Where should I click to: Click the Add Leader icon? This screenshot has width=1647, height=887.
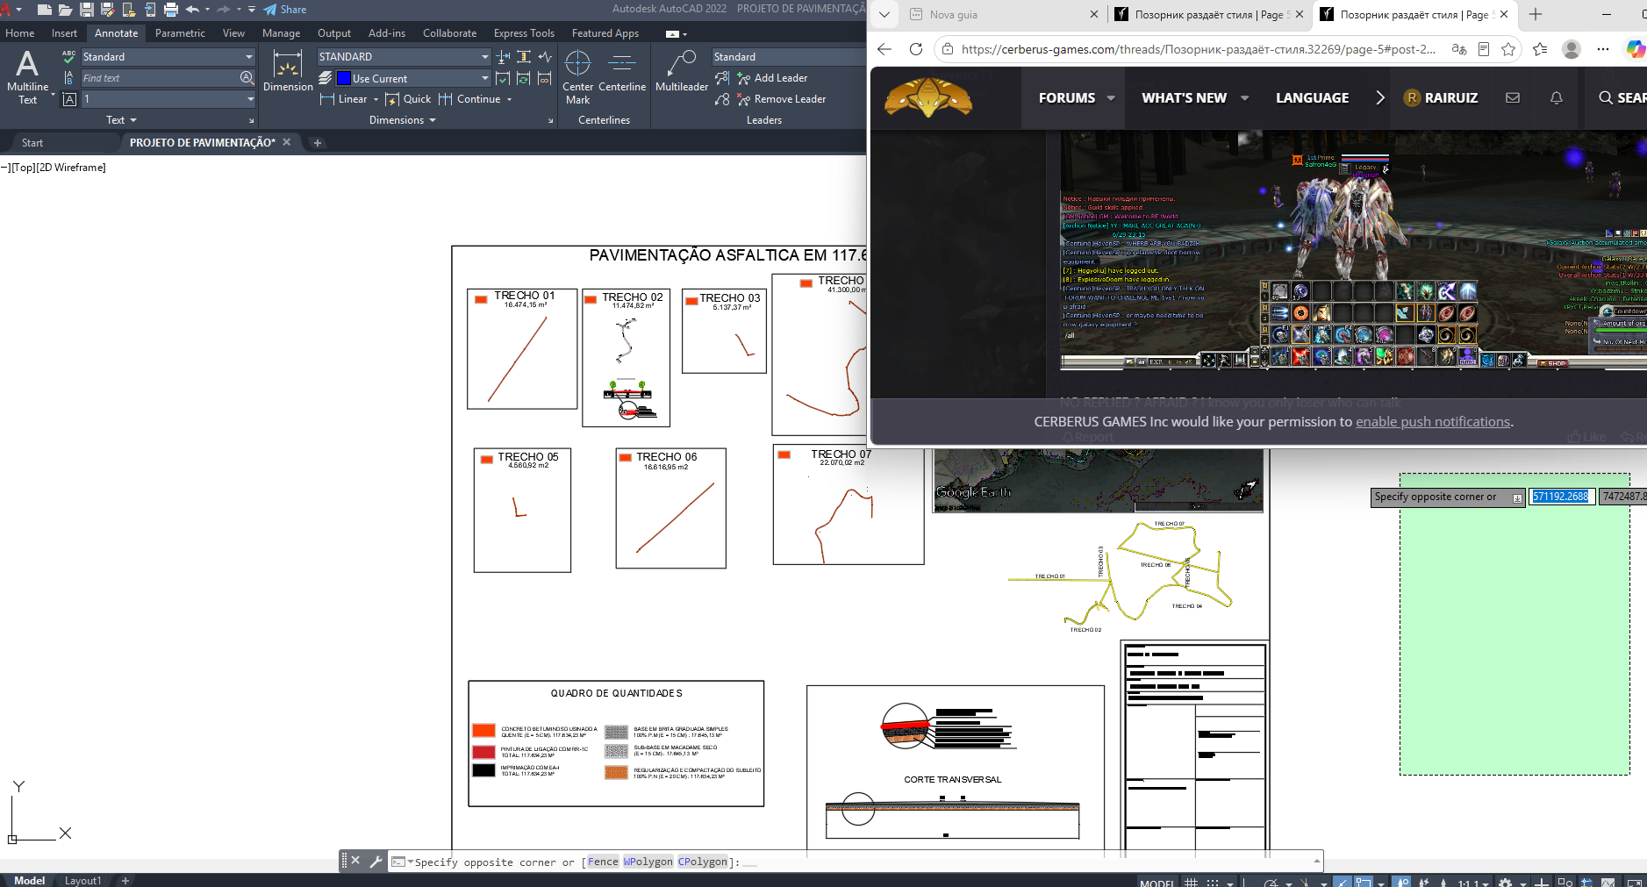[744, 78]
